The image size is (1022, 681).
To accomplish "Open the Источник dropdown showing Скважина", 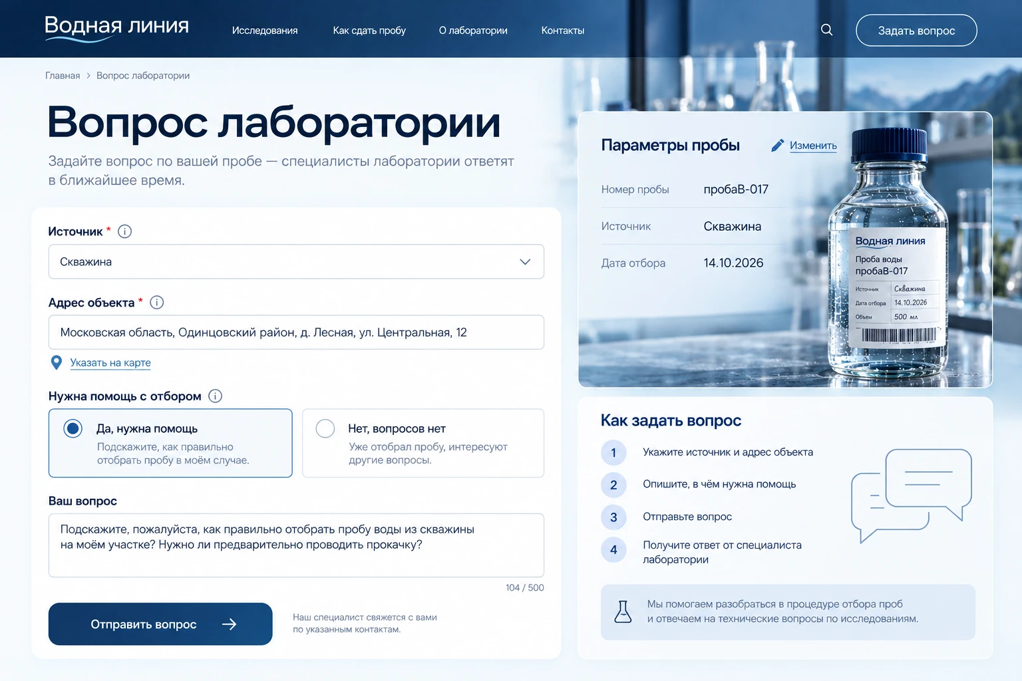I will click(296, 261).
